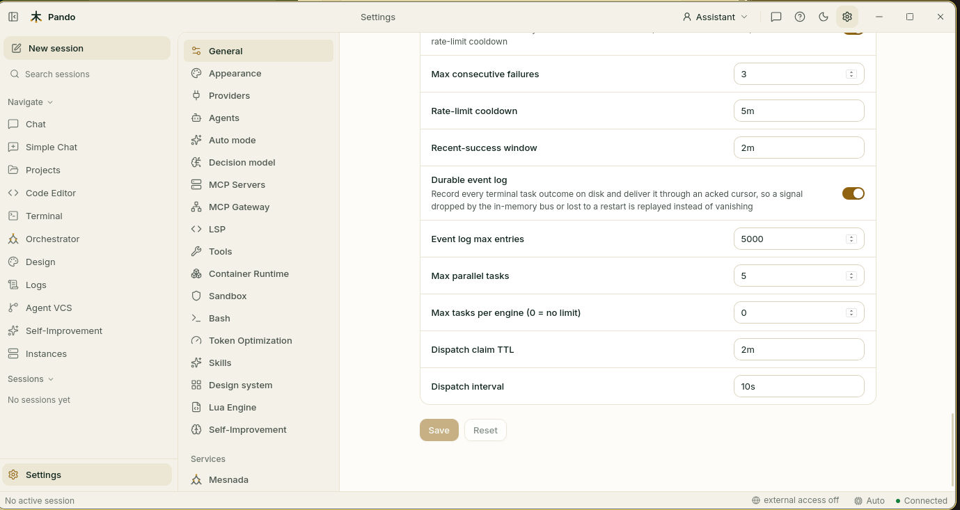Open Token Optimization settings
Screen dimensions: 960x510
[x=258, y=340]
